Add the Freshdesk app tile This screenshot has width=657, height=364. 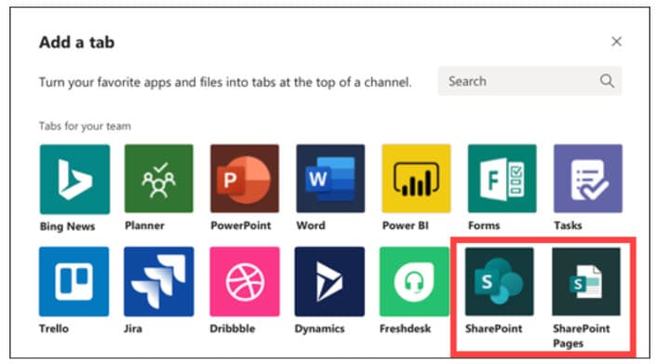click(414, 281)
